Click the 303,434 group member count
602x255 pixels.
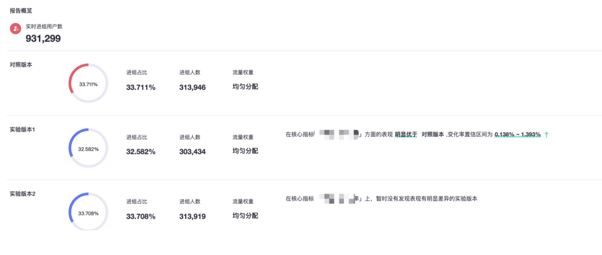193,151
